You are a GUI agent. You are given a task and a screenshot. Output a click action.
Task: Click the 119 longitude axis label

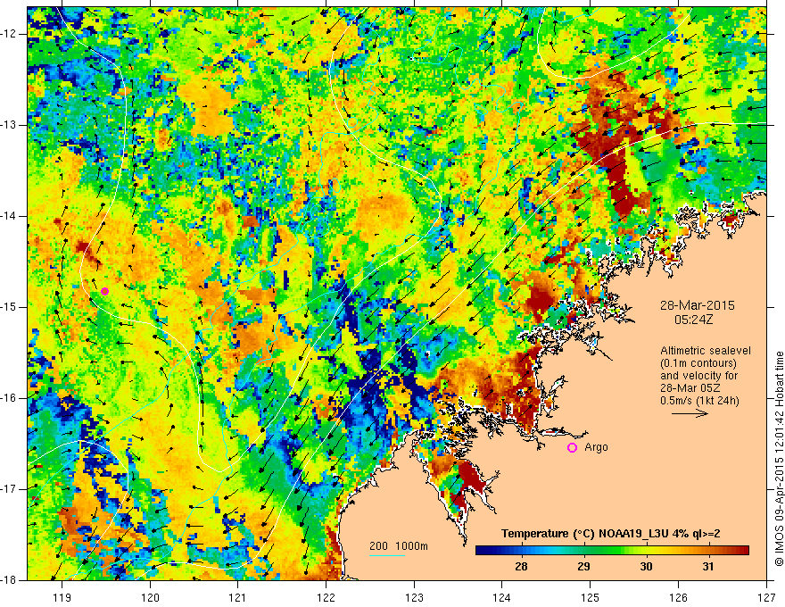click(62, 597)
